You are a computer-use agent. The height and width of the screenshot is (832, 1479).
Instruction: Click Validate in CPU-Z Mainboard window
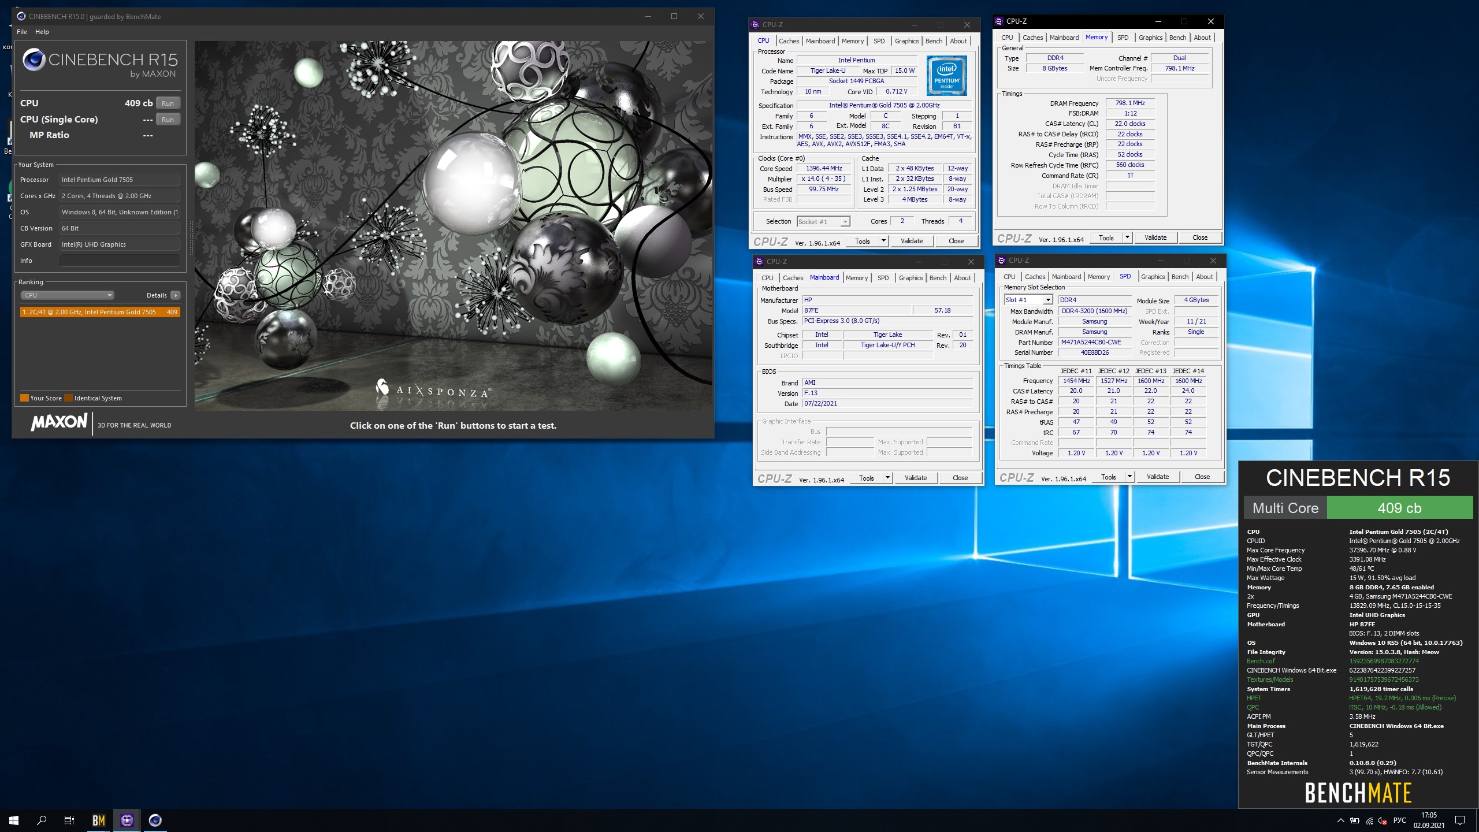coord(916,478)
